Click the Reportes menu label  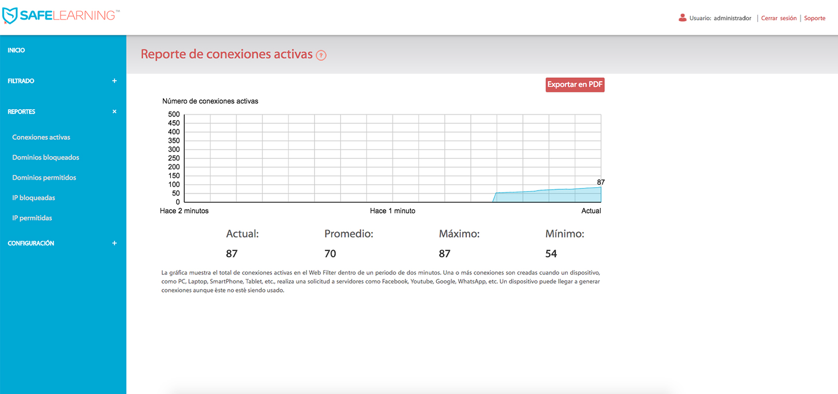[x=22, y=112]
